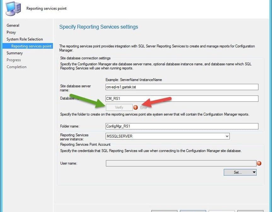This screenshot has width=272, height=212.
Task: Click the Reporting Services server instance label
Action: 74,137
